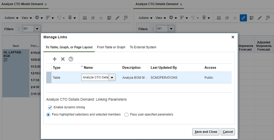Select Pass highlighted selections and selected members

click(x=48, y=115)
